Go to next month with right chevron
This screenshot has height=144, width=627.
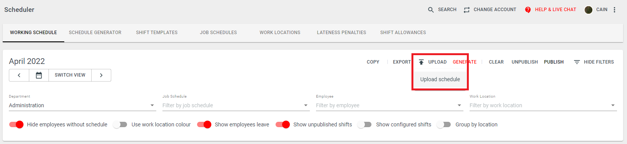[101, 75]
